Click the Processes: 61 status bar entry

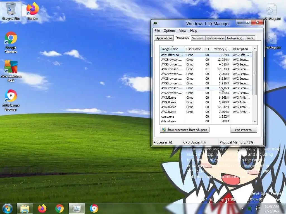click(x=163, y=142)
